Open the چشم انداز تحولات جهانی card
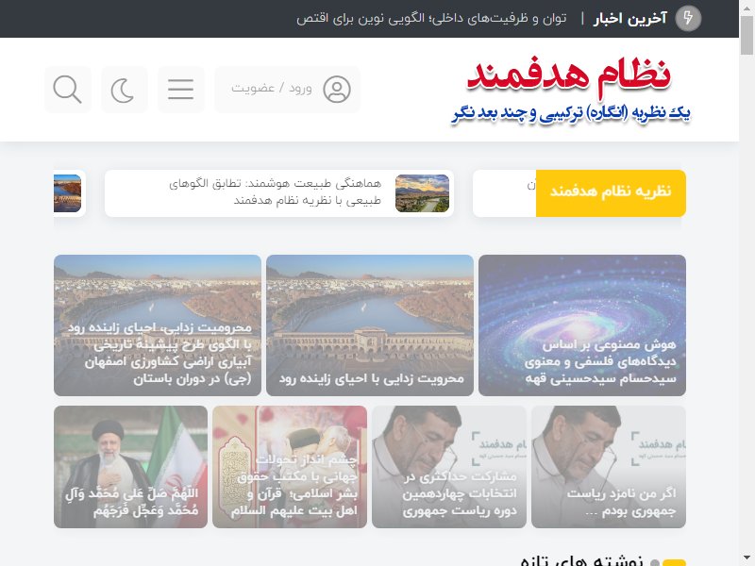 [x=290, y=467]
